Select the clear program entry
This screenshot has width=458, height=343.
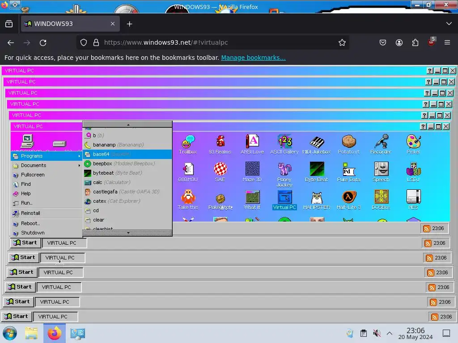127,220
